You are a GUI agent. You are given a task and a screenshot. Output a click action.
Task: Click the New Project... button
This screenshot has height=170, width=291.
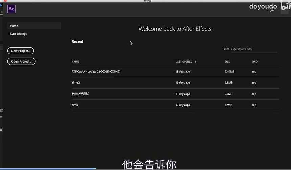point(21,51)
